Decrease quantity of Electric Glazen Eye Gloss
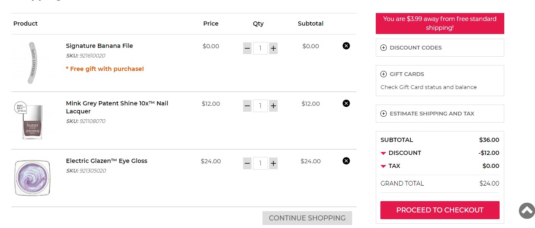 [x=247, y=164]
